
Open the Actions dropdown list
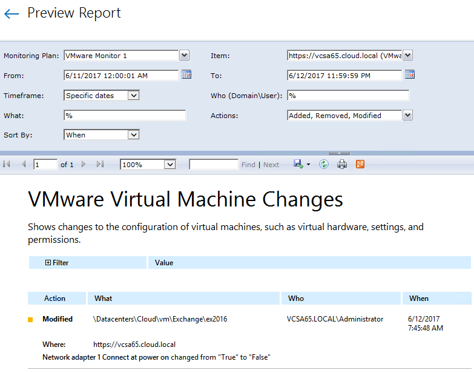[407, 115]
